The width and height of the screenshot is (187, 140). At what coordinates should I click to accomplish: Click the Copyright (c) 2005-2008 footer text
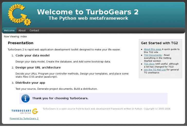pos(157,109)
